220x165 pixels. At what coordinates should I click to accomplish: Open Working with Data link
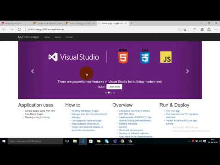128,124
